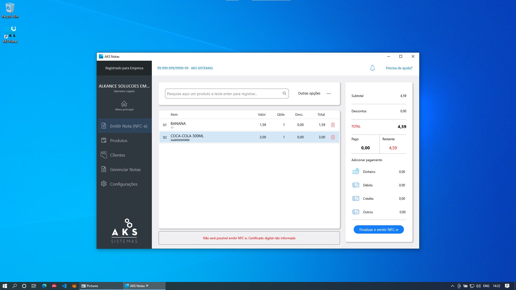Click the Subtotal value 4,59
The width and height of the screenshot is (516, 290).
click(403, 96)
